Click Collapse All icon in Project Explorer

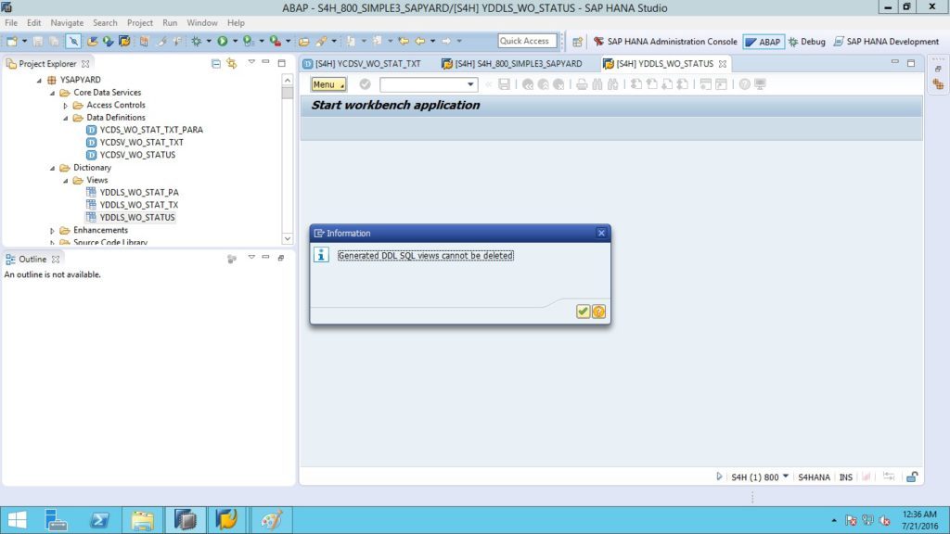216,63
